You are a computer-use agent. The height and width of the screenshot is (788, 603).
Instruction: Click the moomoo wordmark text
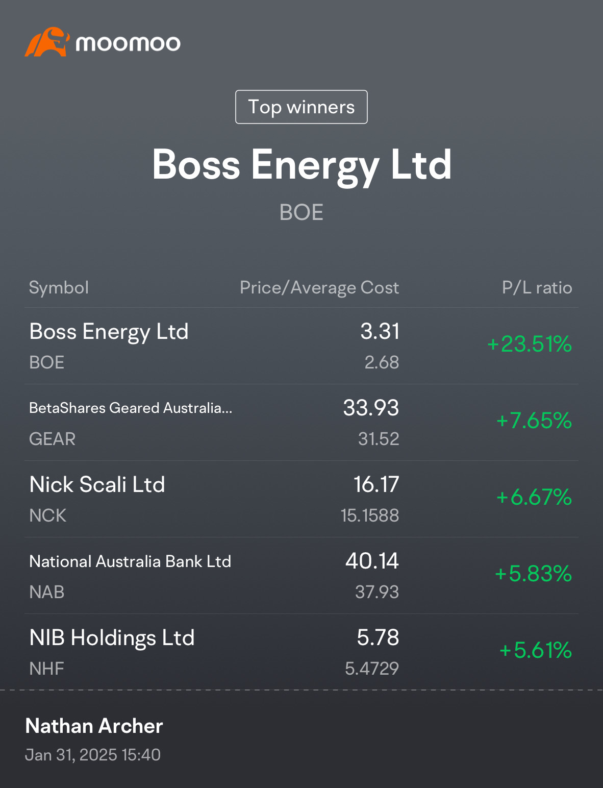[x=128, y=44]
